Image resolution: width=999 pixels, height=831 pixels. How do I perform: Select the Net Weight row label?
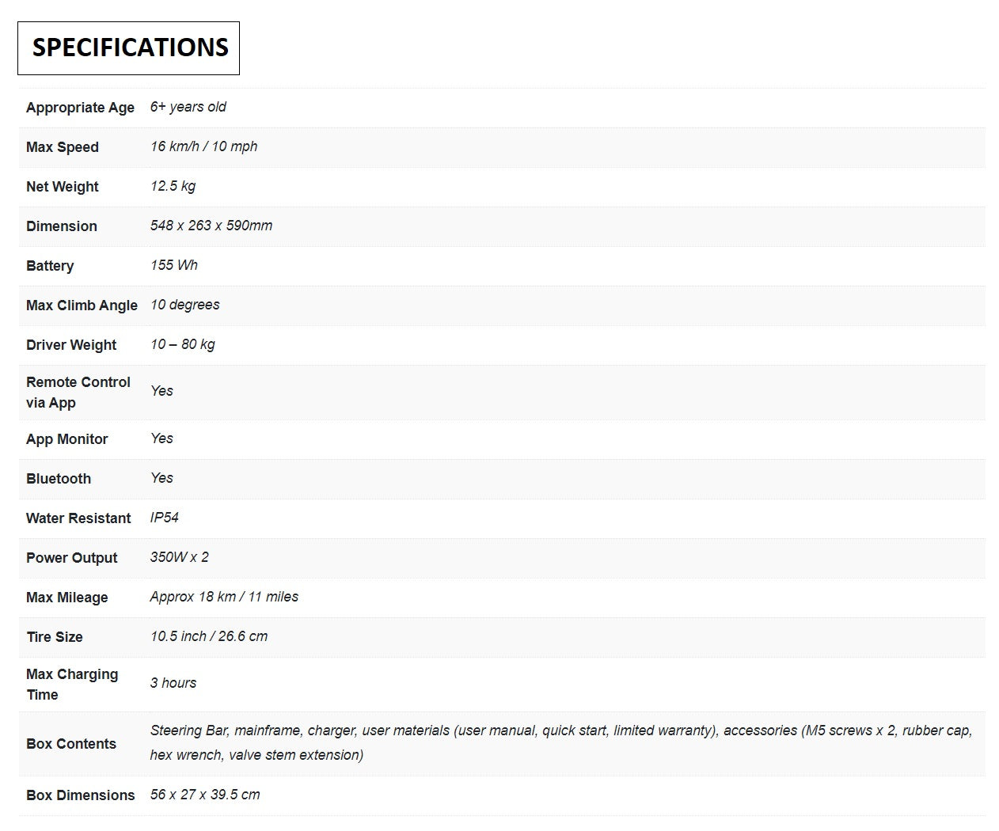(x=62, y=187)
